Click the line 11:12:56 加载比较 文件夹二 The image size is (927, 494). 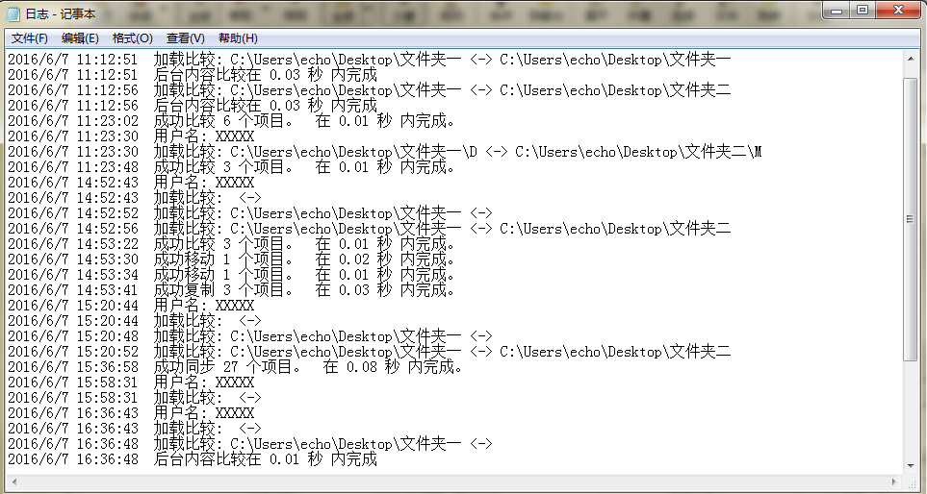tap(369, 90)
